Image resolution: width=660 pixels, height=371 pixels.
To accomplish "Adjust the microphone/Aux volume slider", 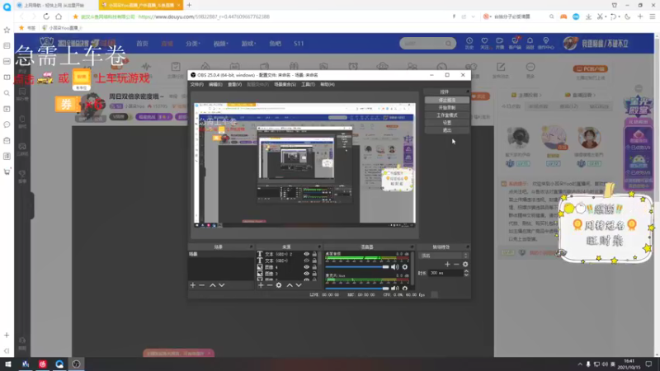I will tap(357, 288).
